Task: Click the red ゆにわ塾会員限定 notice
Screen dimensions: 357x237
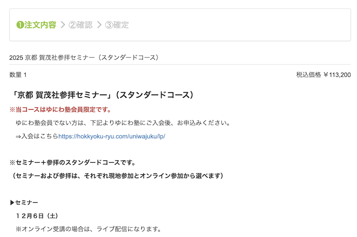Action: 60,109
